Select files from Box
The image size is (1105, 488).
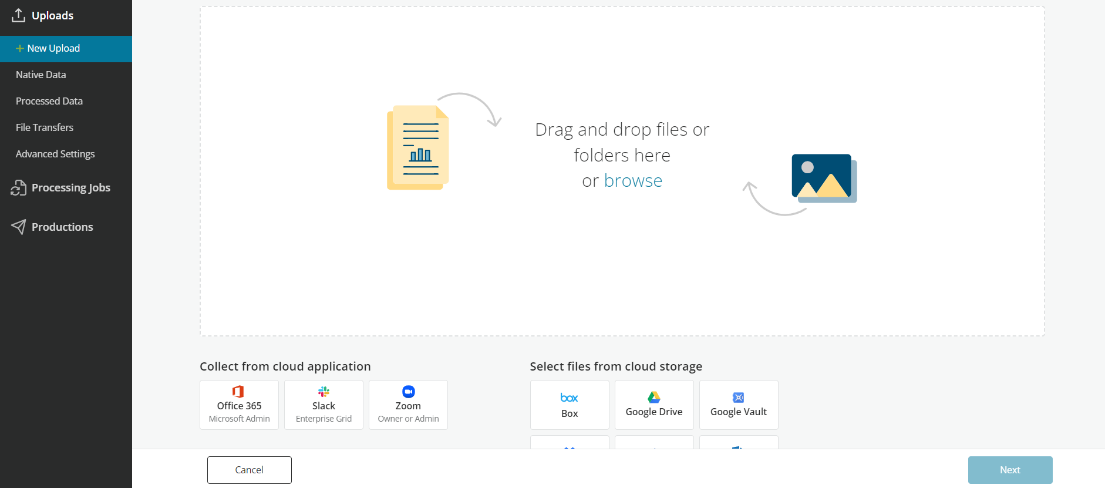click(570, 405)
